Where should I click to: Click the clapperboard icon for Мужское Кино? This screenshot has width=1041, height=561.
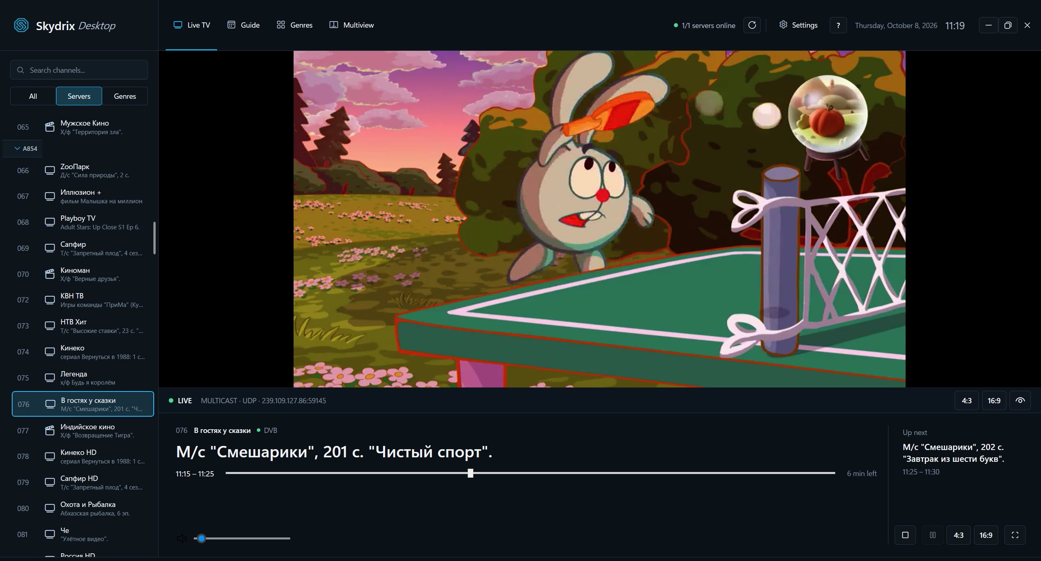pyautogui.click(x=50, y=127)
